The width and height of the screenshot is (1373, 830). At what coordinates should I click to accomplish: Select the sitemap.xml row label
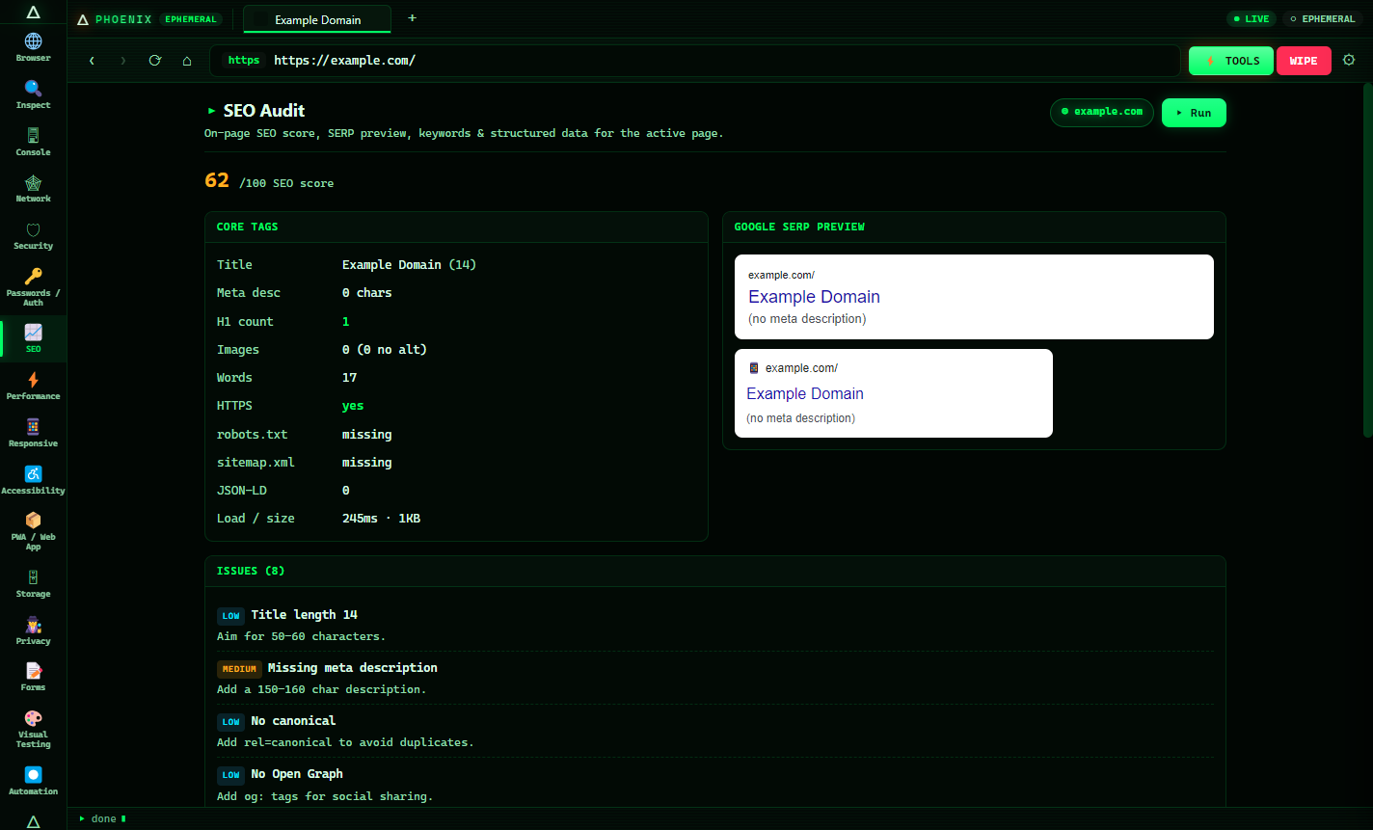pos(256,462)
